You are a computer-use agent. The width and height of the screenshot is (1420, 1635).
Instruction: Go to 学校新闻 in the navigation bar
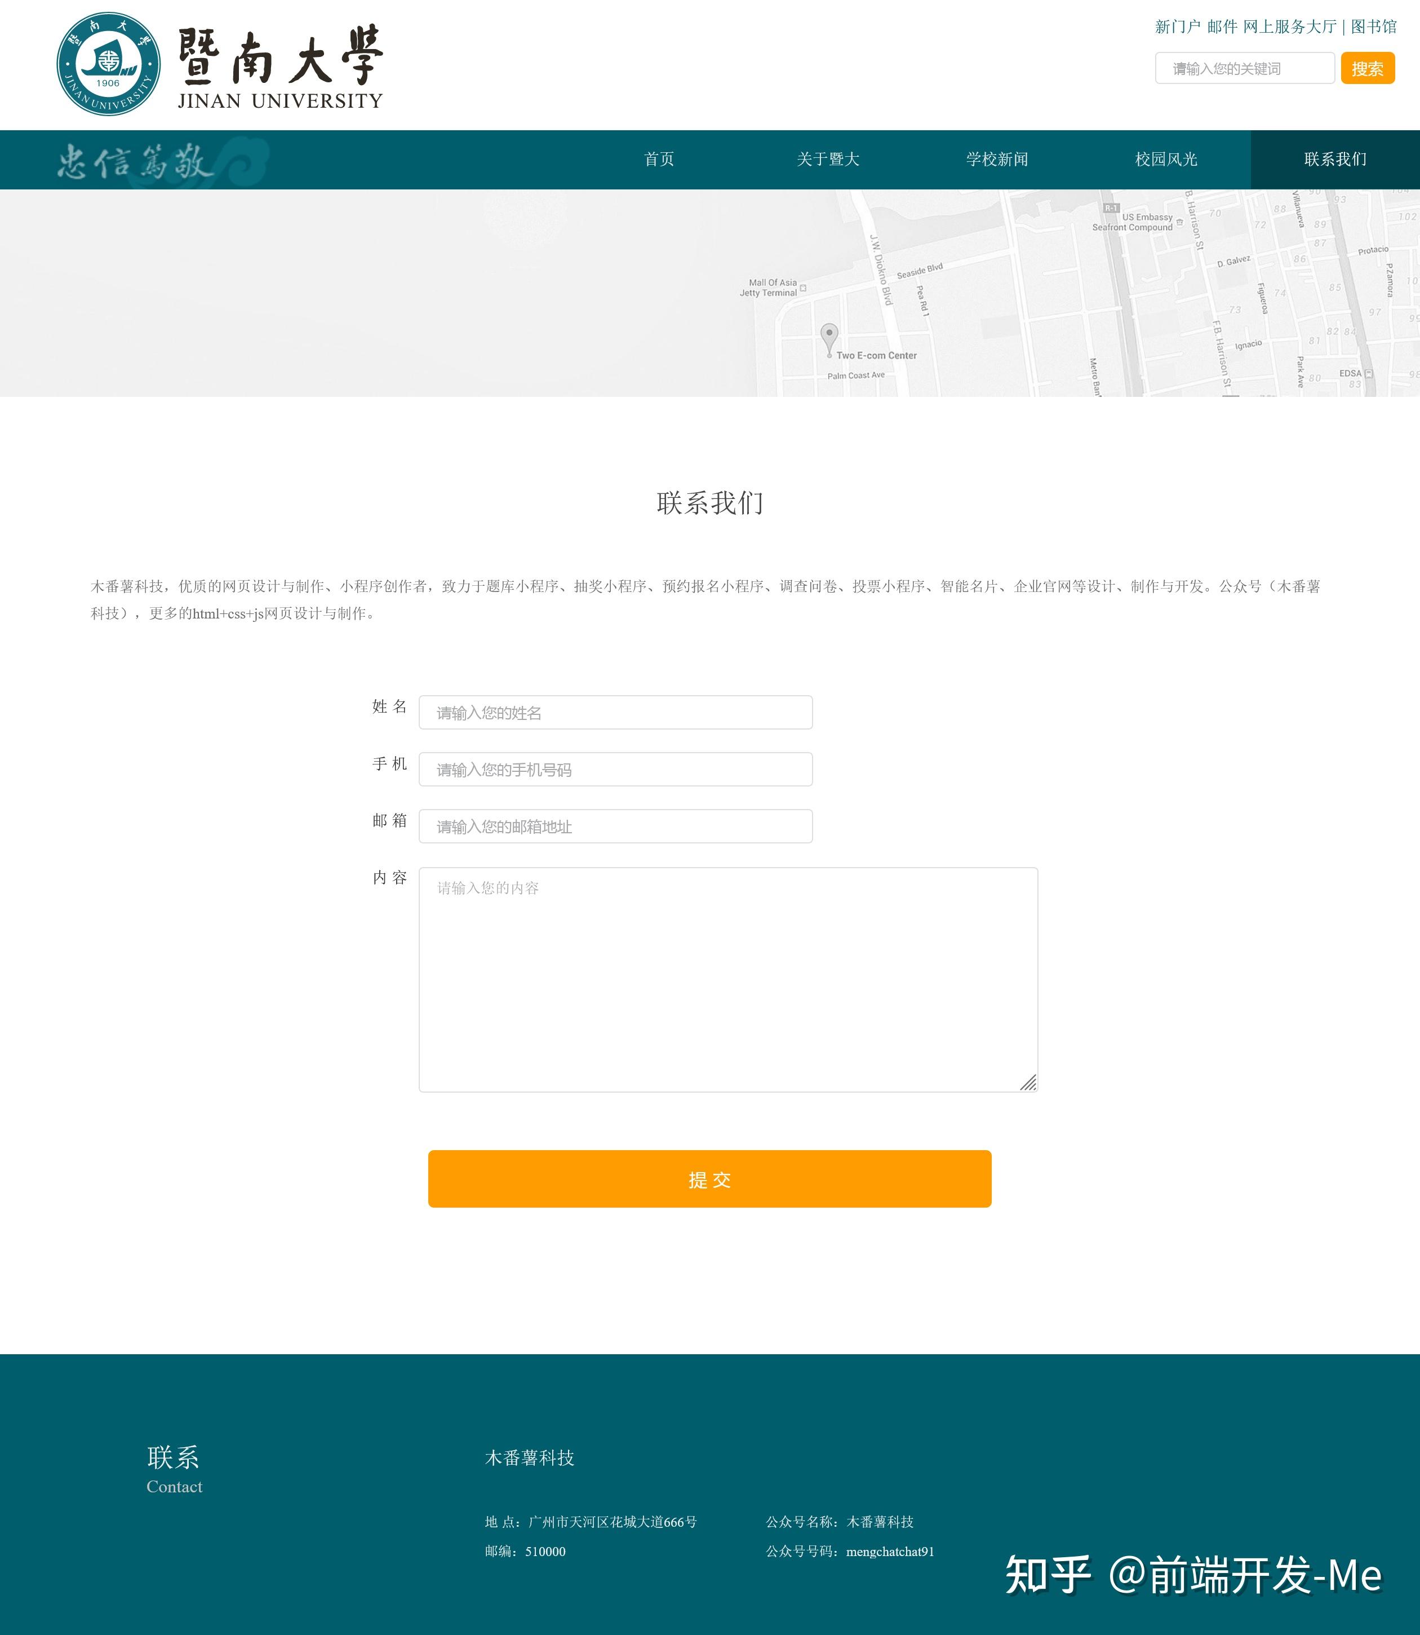tap(997, 160)
